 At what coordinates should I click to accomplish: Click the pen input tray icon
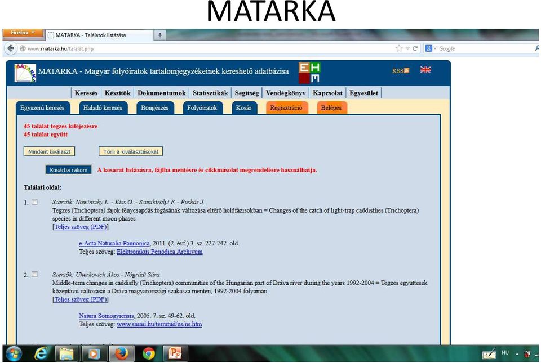(x=489, y=353)
